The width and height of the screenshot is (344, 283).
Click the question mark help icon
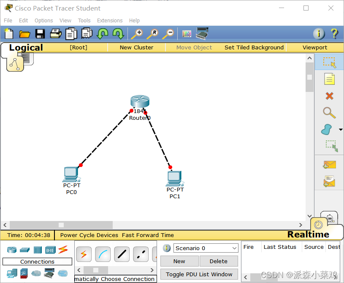(334, 34)
